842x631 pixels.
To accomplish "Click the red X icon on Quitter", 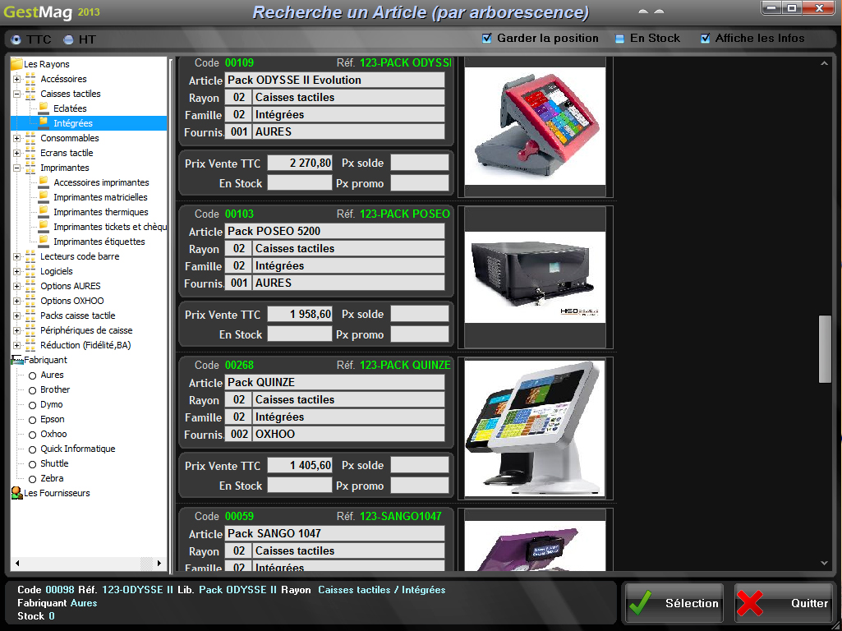I will pos(750,603).
